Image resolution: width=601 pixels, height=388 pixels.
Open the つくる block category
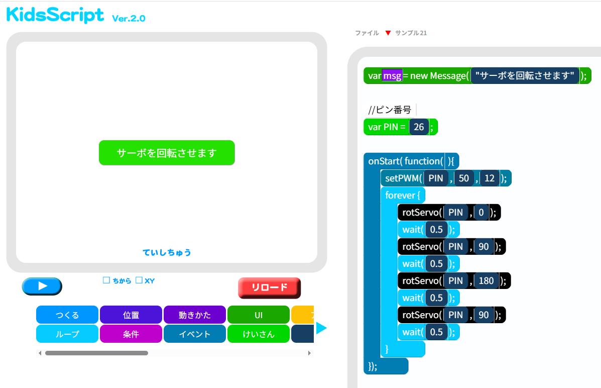(67, 315)
